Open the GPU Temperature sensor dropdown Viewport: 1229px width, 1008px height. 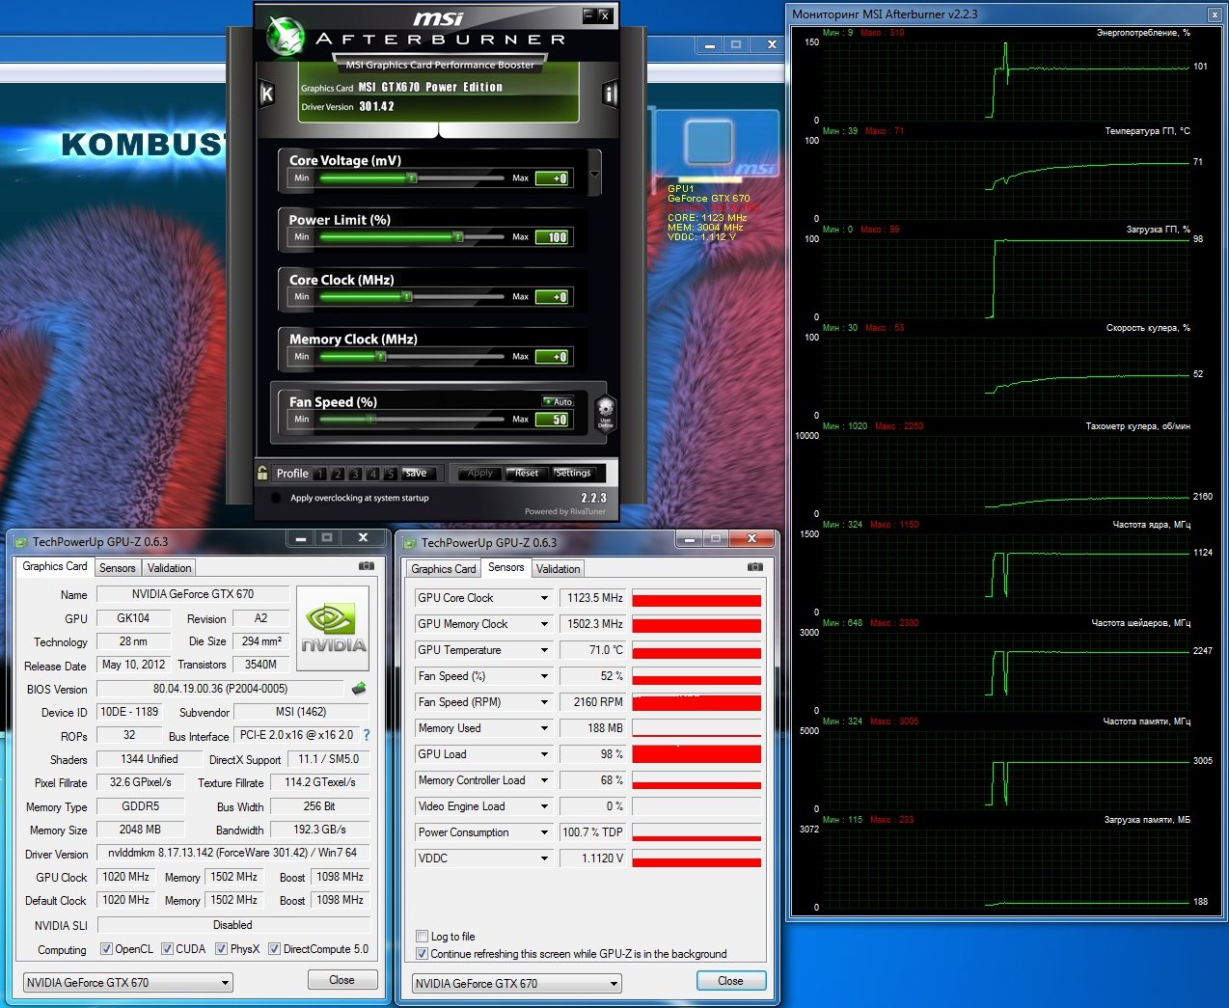pyautogui.click(x=544, y=650)
